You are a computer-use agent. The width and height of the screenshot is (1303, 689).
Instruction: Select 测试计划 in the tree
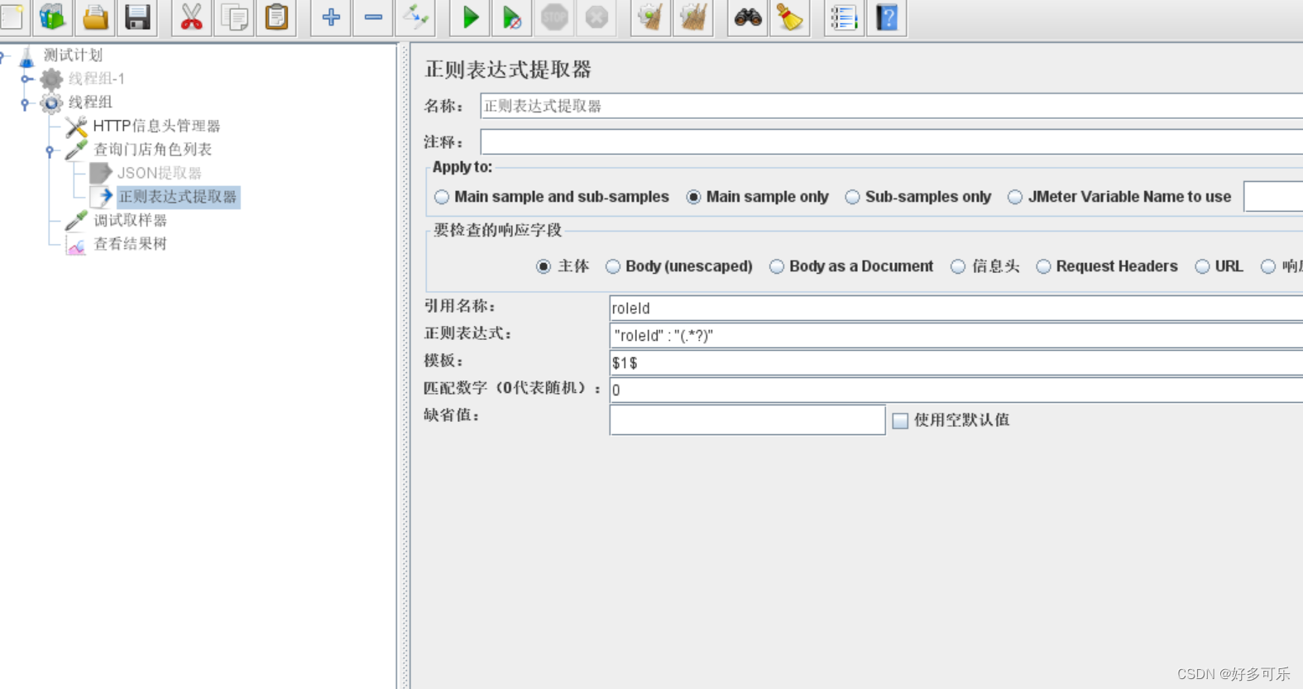(73, 55)
